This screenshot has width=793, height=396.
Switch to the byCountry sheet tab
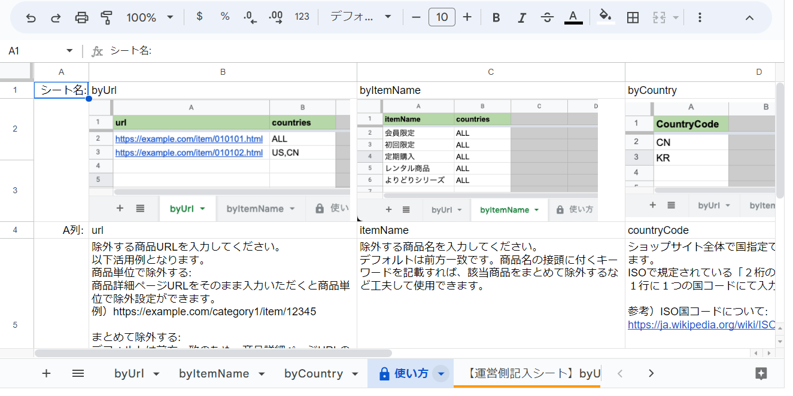coord(313,374)
